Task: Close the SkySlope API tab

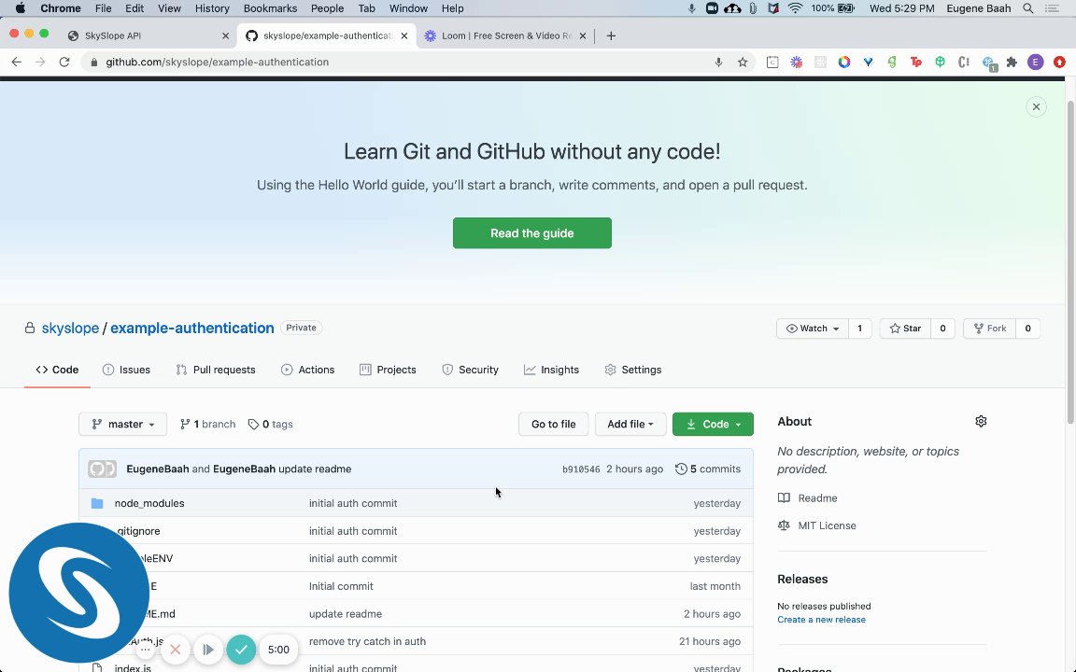Action: (225, 35)
